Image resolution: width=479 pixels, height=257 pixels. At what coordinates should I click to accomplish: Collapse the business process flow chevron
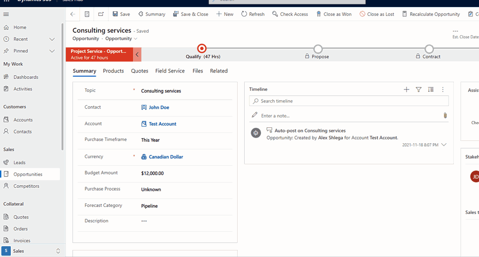(137, 54)
